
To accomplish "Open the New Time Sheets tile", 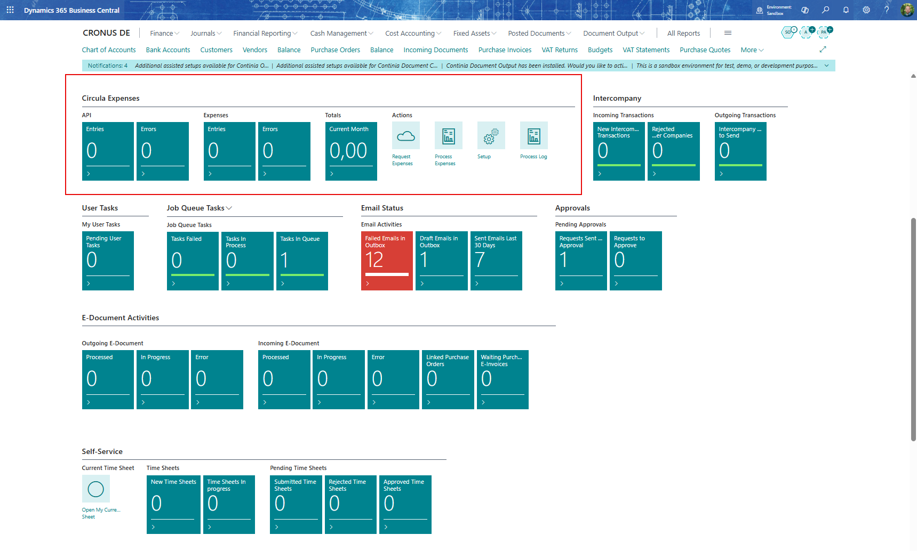I will 173,505.
